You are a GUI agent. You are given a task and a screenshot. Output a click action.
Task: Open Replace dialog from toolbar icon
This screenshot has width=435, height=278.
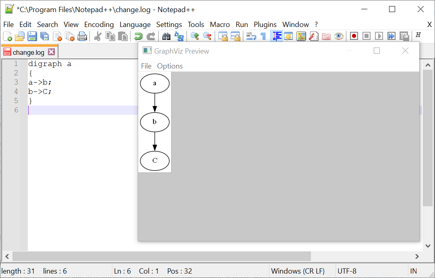179,36
